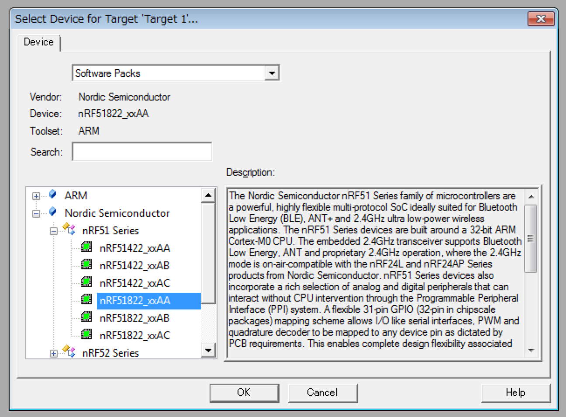
Task: Click into the Search input field
Action: pos(142,152)
